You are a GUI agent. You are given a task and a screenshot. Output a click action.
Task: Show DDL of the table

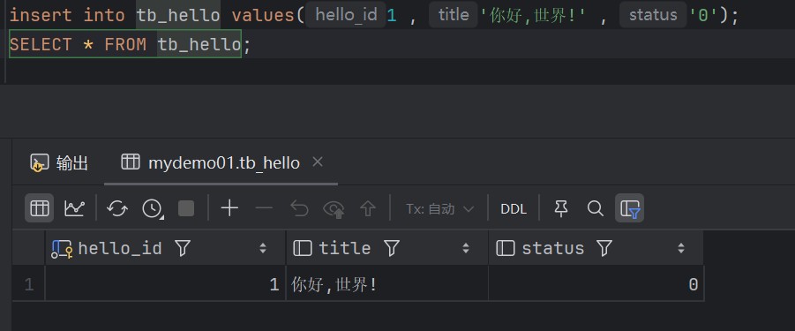point(514,209)
